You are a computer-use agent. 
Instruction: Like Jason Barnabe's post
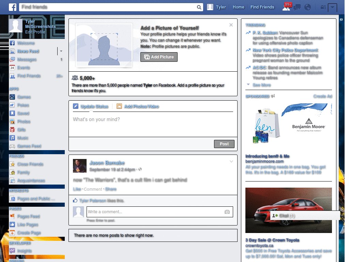point(77,189)
